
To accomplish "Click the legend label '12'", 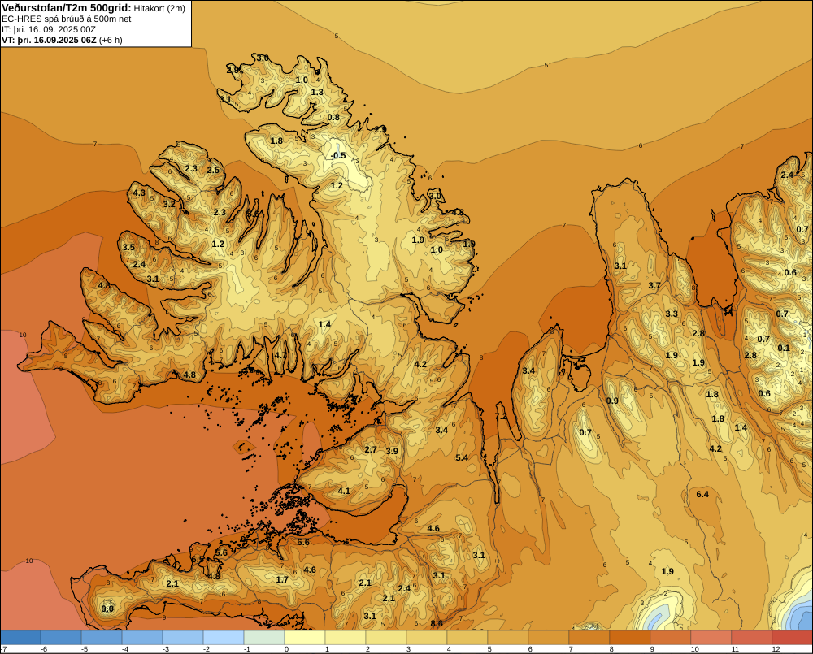I will pyautogui.click(x=776, y=649).
